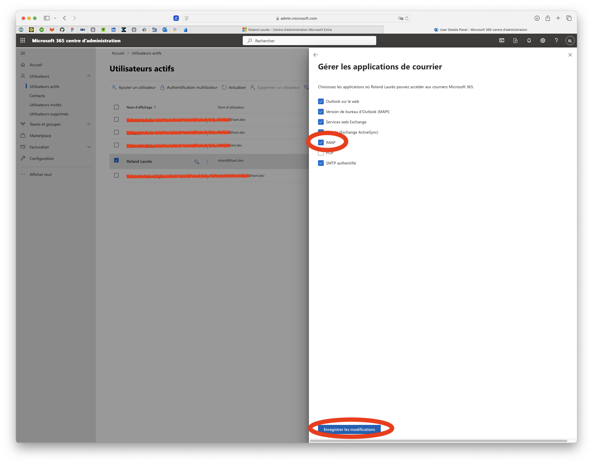Screen dimensions: 593x464
Task: Click the Rechercher search box
Action: click(x=309, y=41)
